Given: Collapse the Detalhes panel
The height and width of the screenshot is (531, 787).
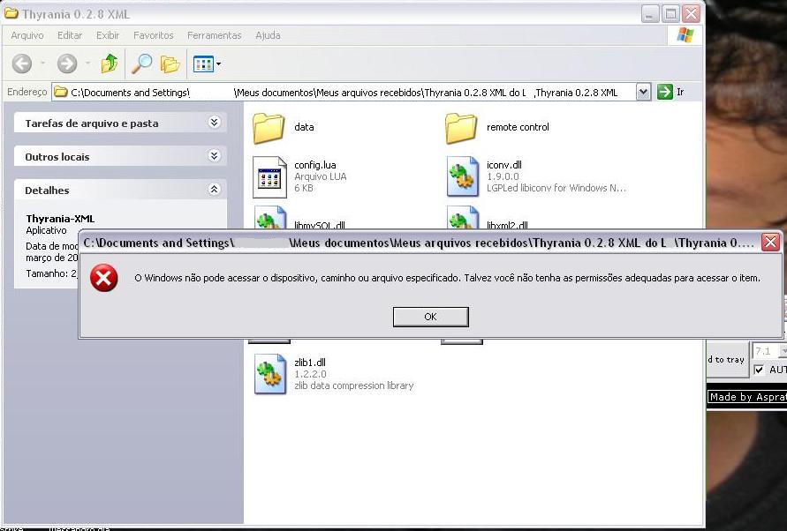Looking at the screenshot, I should (215, 189).
